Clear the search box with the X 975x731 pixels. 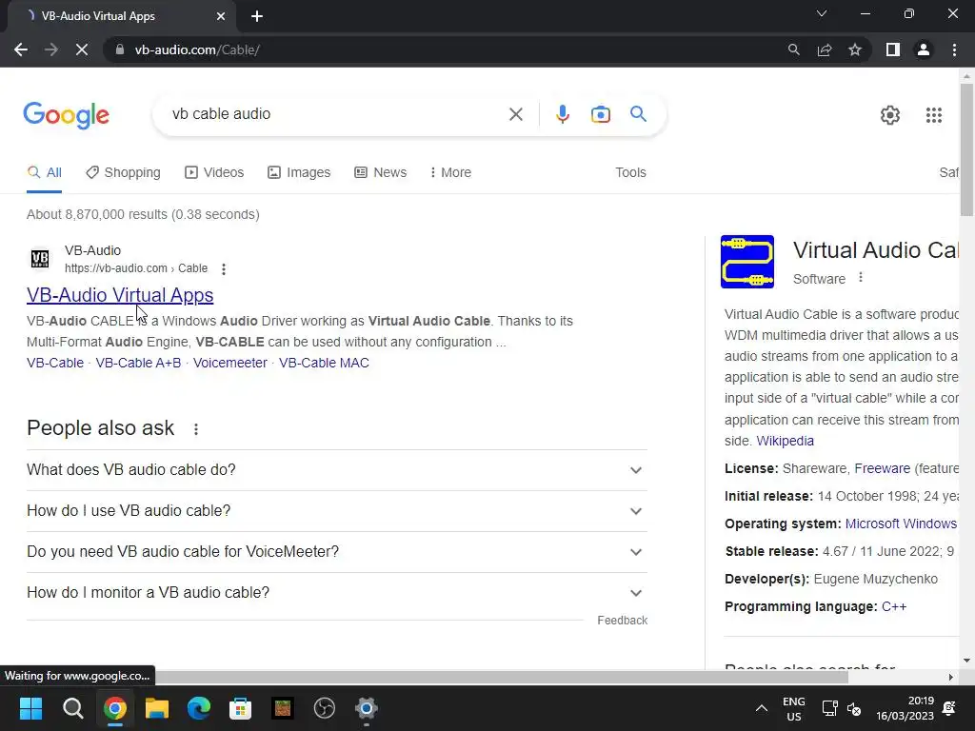click(x=515, y=114)
